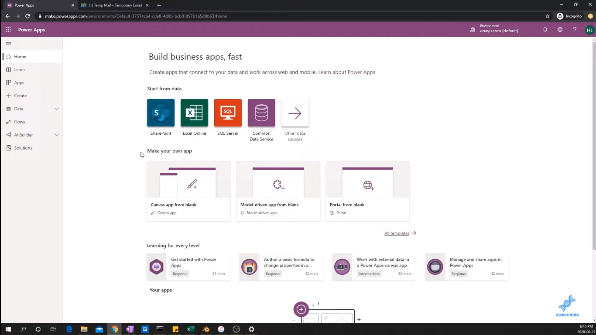The image size is (596, 335).
Task: Reload the page in browser
Action: click(x=27, y=16)
